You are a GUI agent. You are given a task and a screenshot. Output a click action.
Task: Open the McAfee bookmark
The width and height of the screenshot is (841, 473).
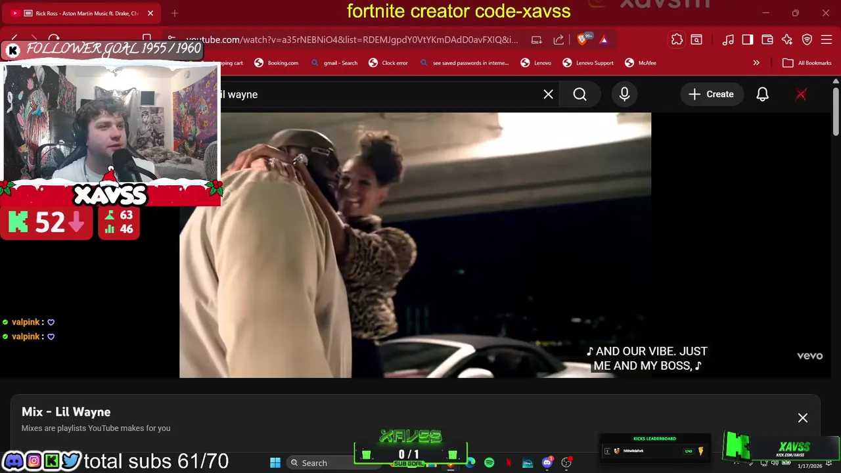[x=641, y=63]
